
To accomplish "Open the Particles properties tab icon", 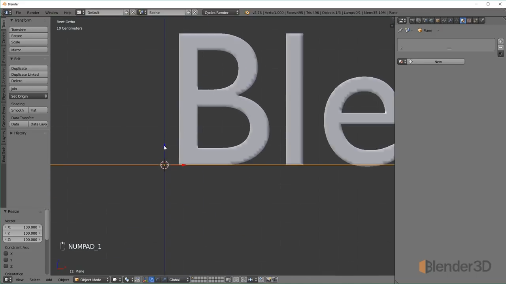I will point(476,21).
